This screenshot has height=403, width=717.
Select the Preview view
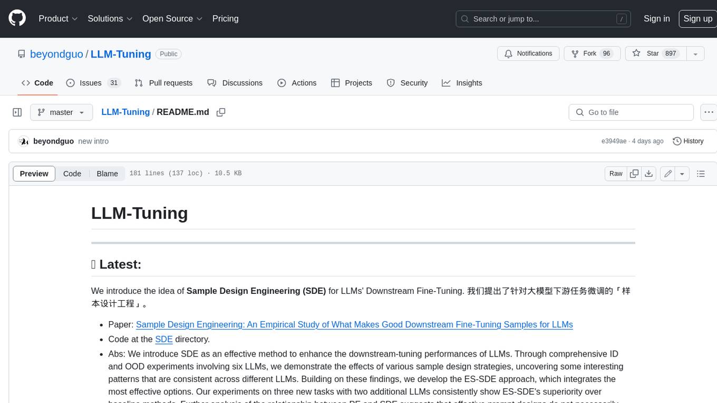pyautogui.click(x=34, y=174)
